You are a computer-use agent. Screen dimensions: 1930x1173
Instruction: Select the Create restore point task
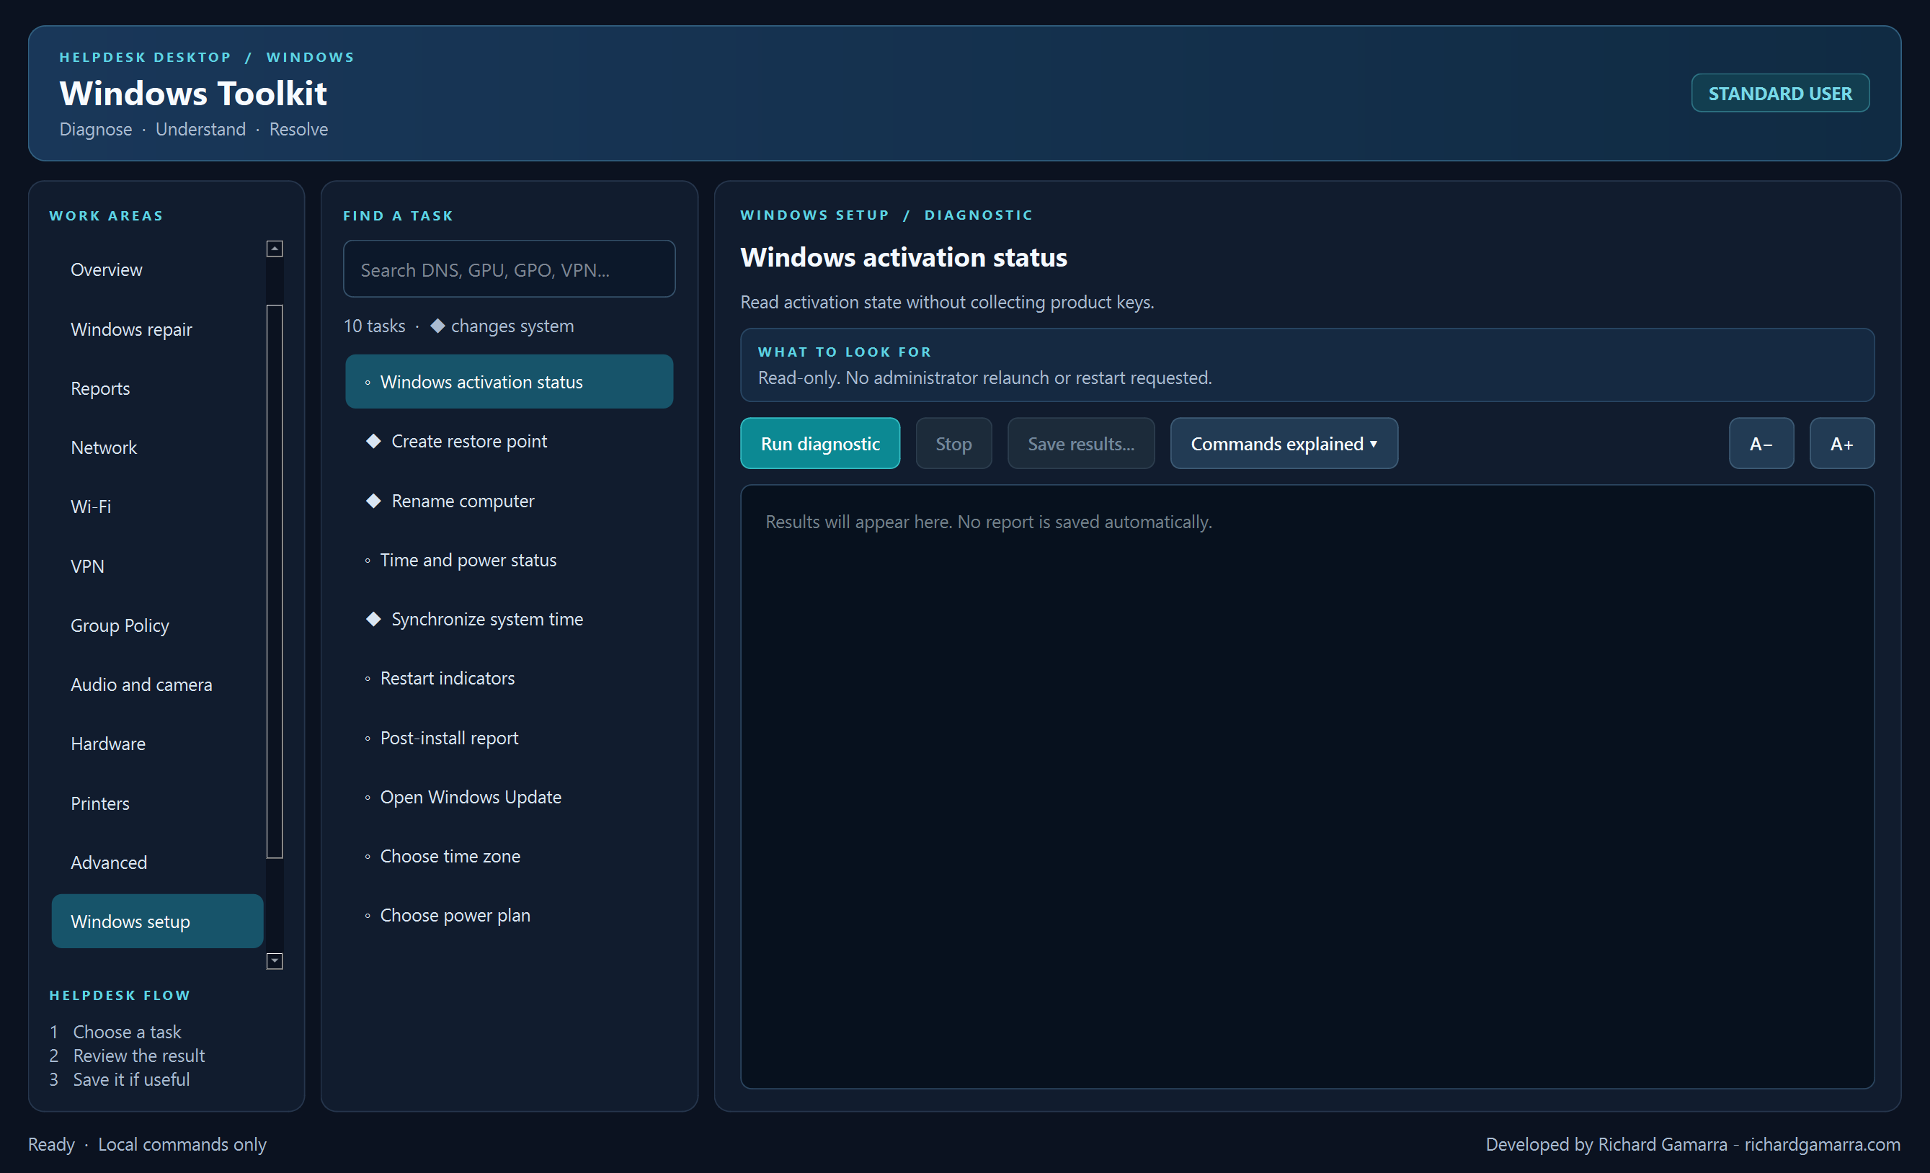click(509, 441)
